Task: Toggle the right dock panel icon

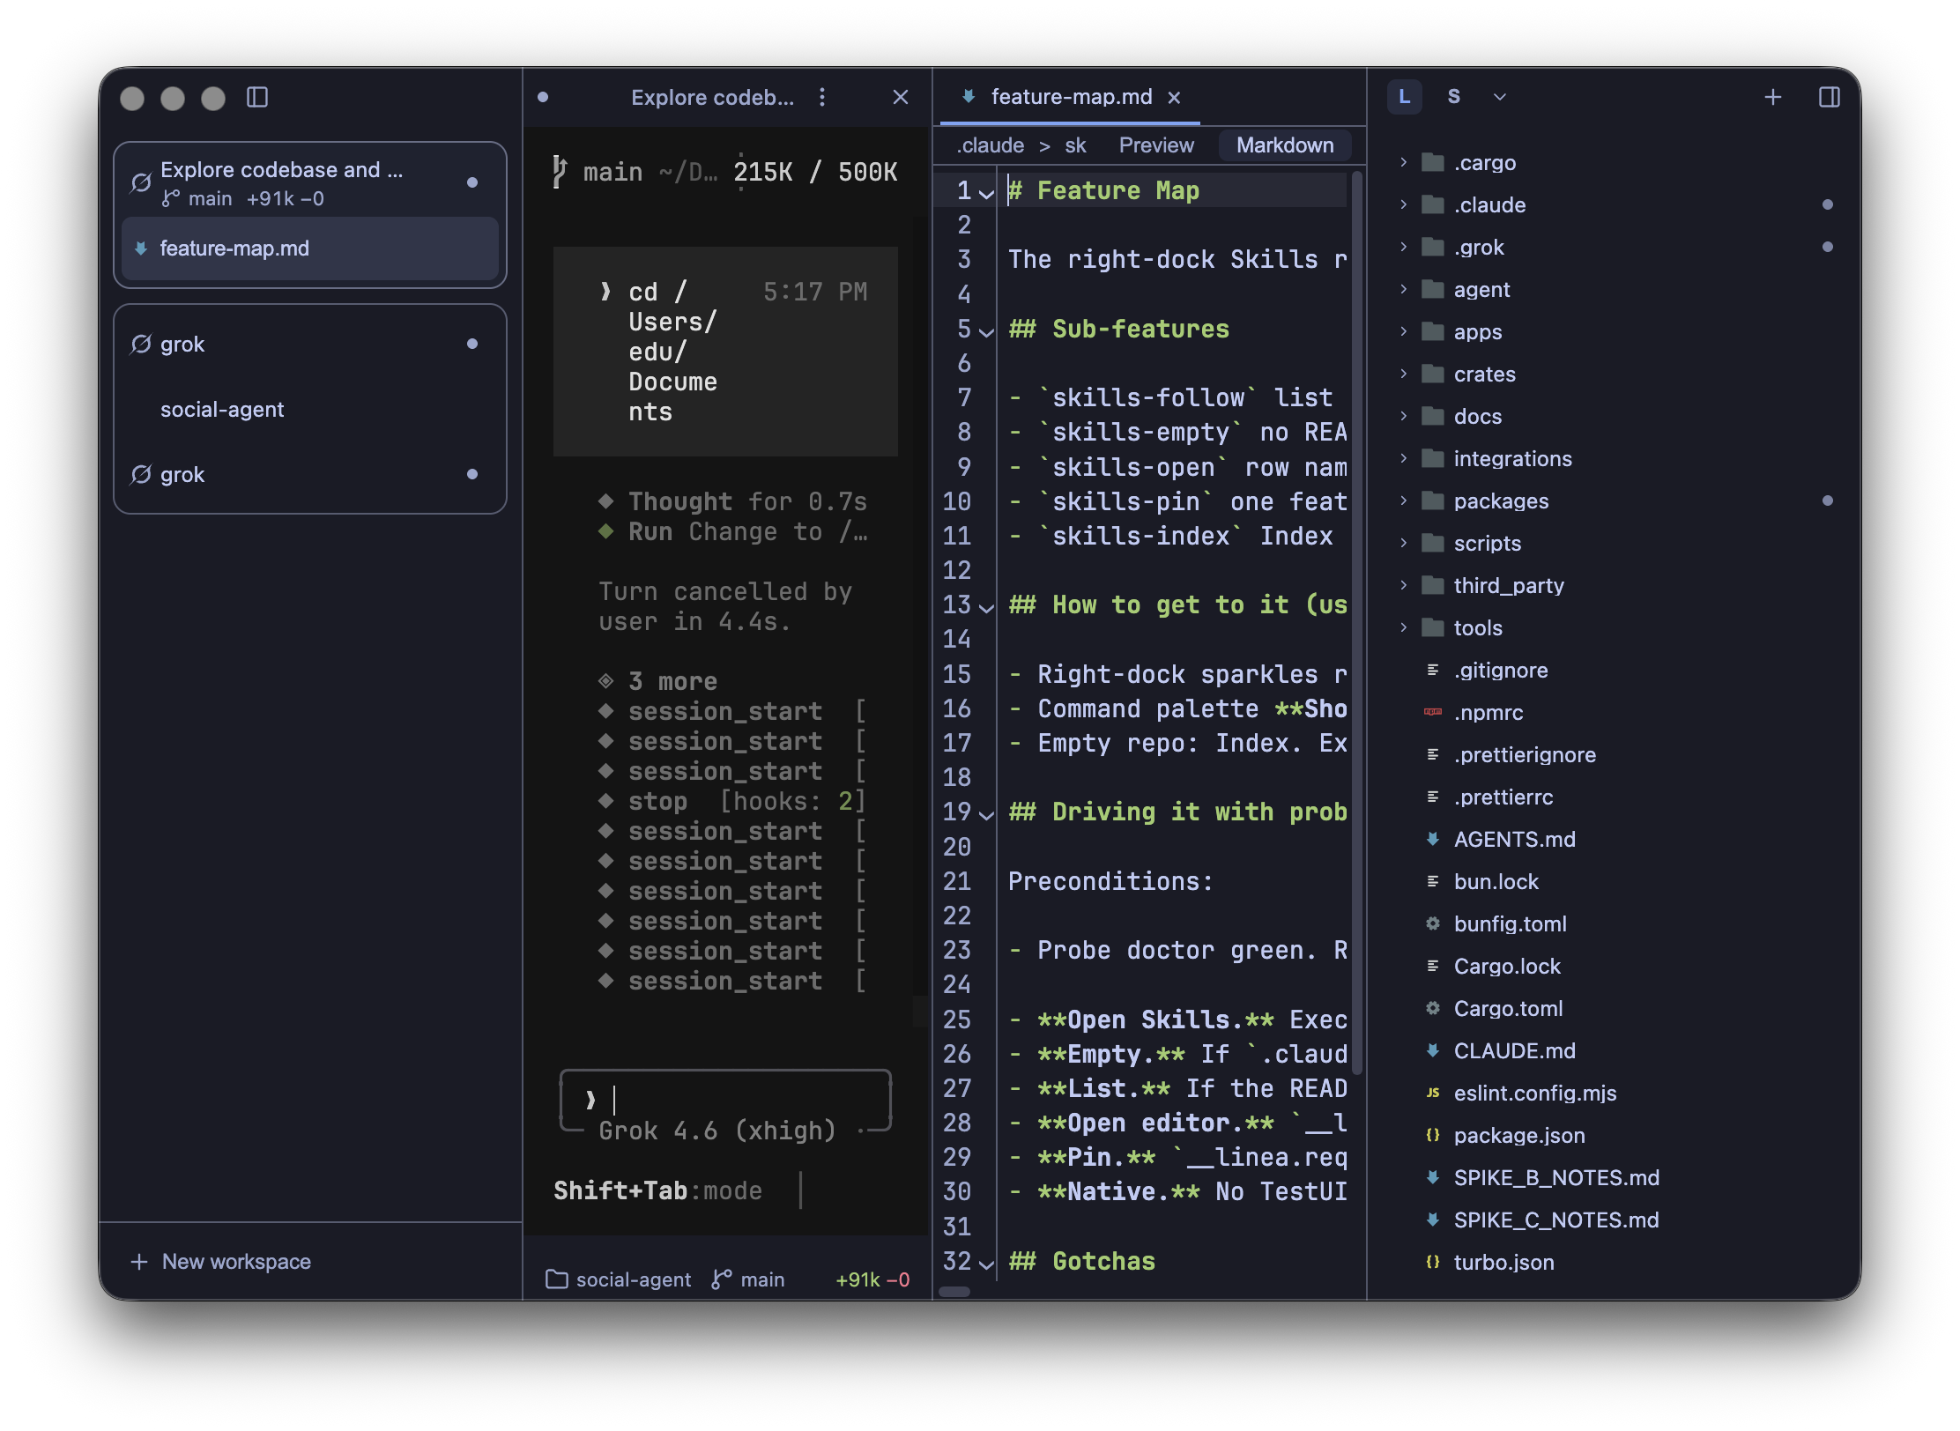Action: [x=1830, y=97]
